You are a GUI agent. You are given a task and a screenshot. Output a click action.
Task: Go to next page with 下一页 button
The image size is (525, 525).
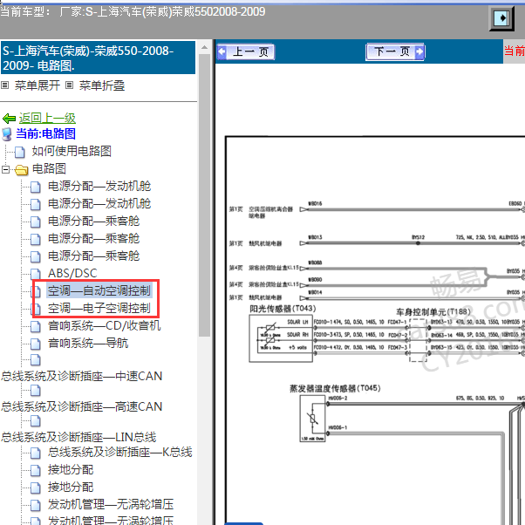[395, 52]
